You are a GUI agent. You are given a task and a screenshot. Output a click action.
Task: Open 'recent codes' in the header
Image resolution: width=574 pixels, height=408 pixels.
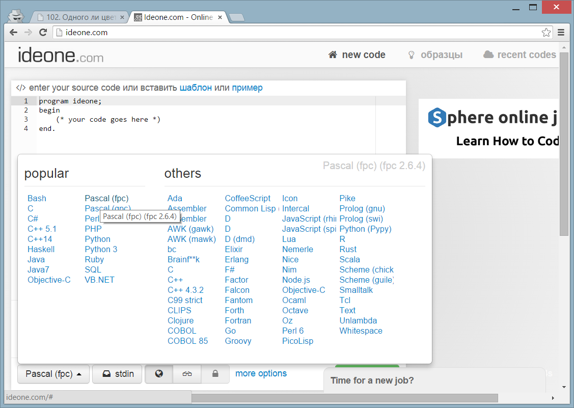tap(520, 55)
